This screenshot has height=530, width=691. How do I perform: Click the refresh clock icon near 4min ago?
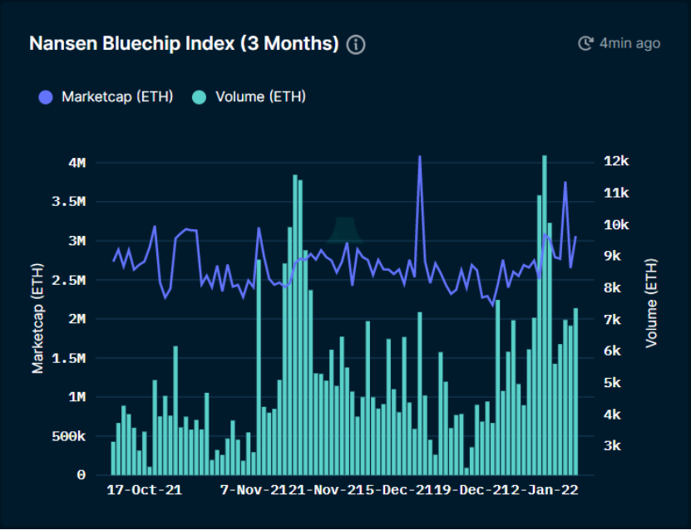click(585, 43)
